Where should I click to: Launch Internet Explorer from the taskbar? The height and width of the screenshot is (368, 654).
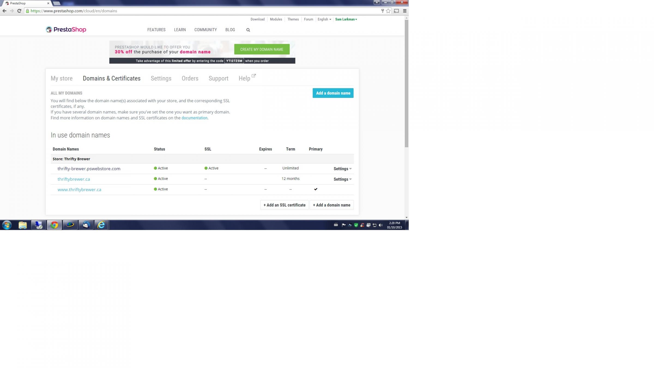pyautogui.click(x=101, y=225)
